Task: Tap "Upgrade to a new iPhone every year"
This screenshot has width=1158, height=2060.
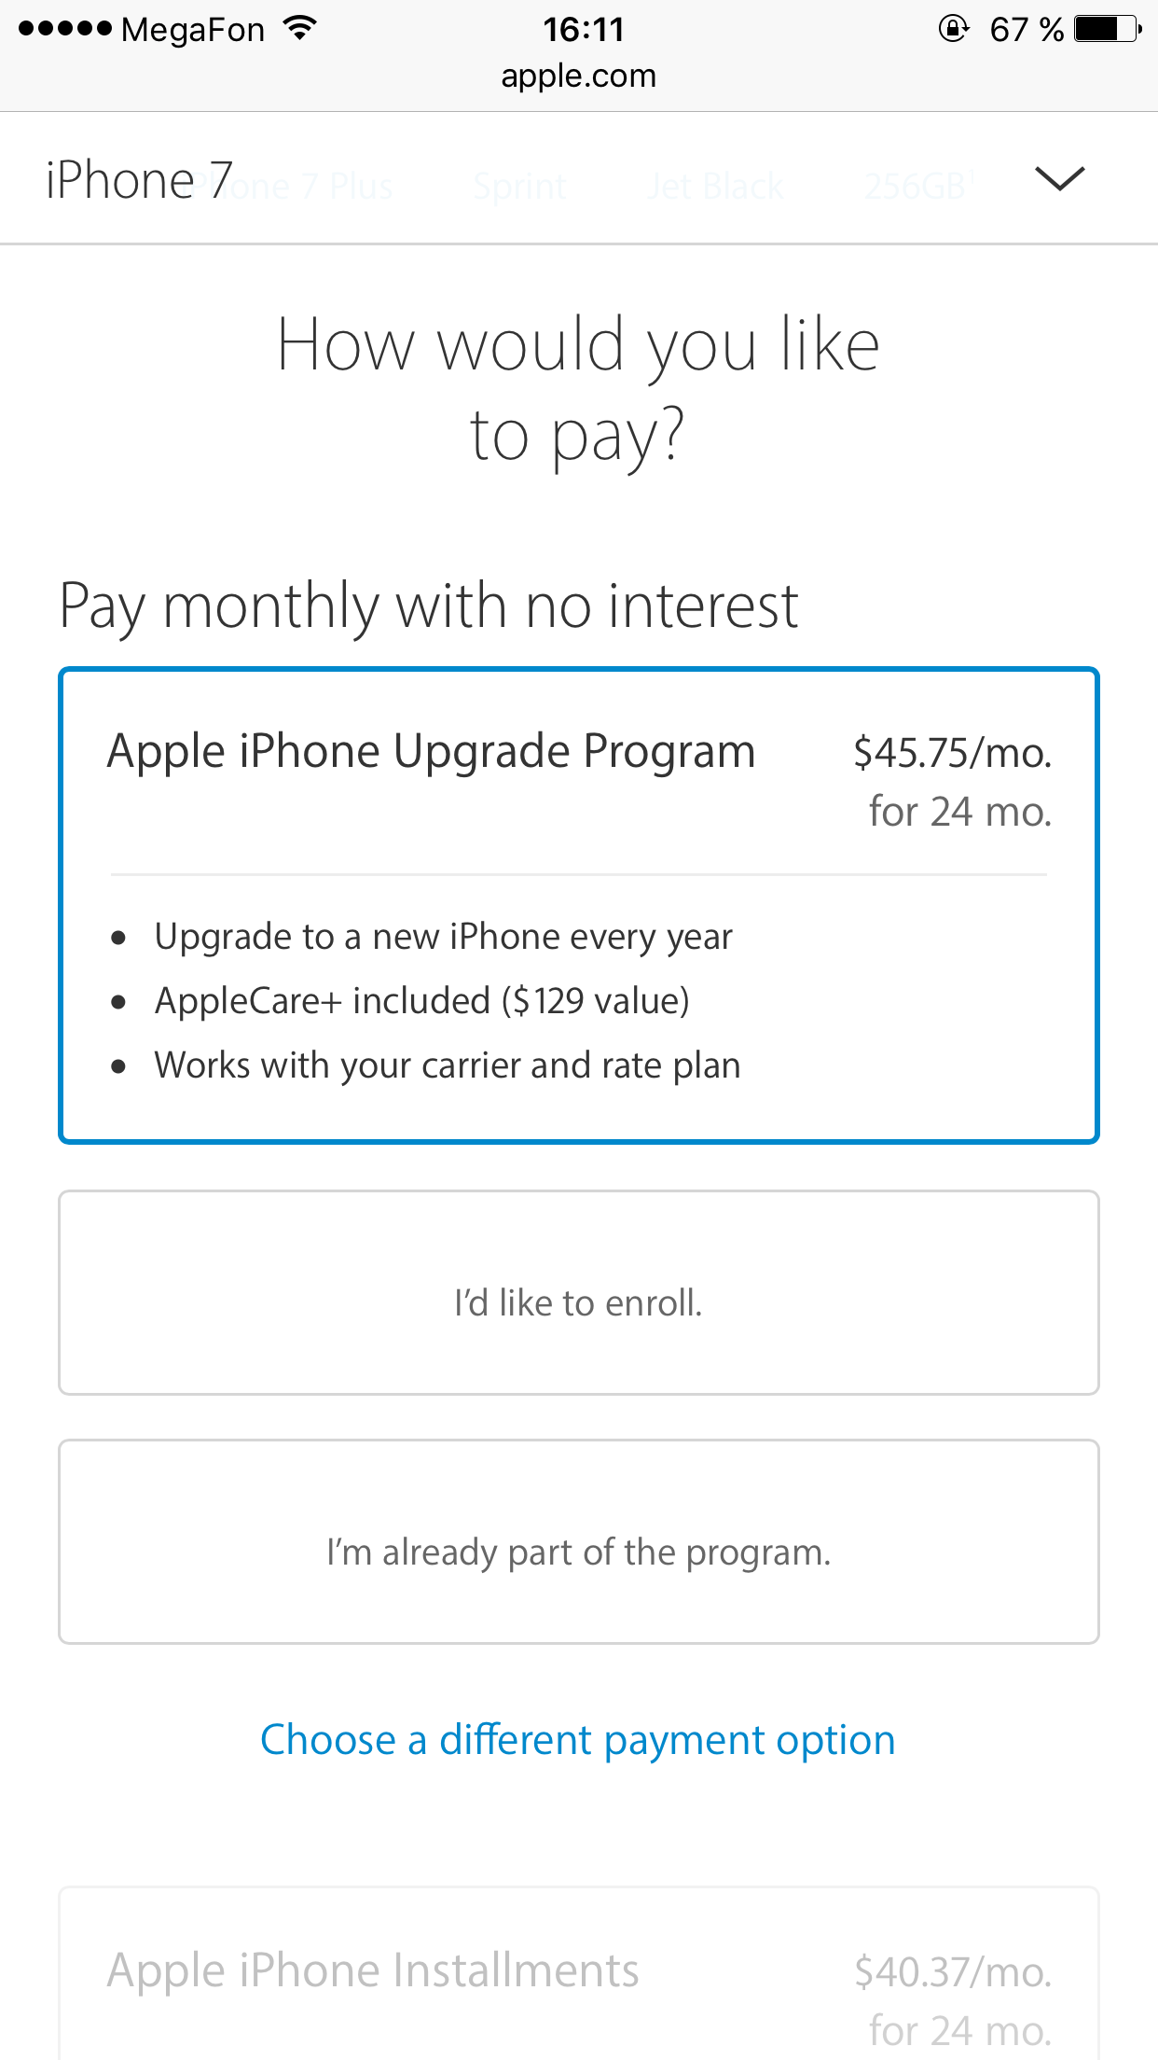Action: pyautogui.click(x=444, y=937)
